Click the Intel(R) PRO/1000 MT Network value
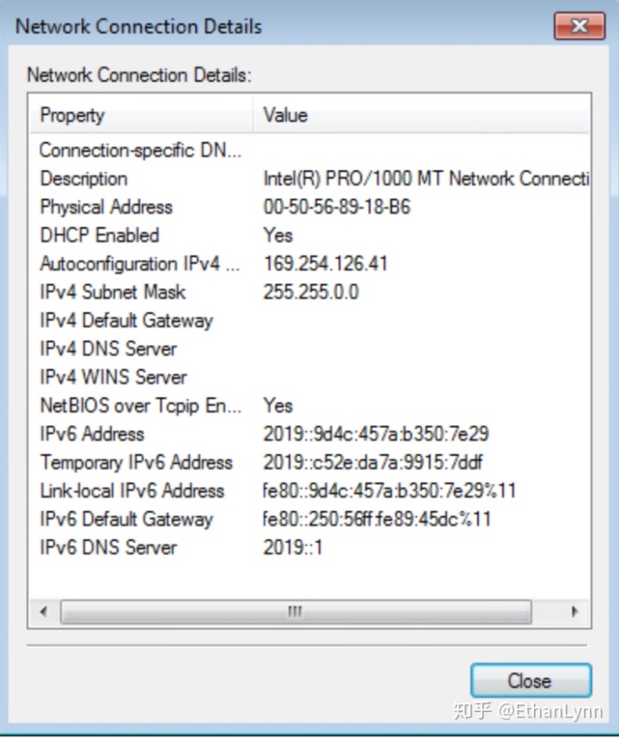The image size is (619, 738). (x=426, y=179)
